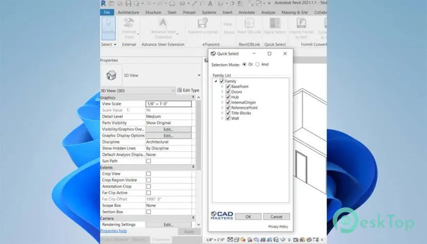This screenshot has height=244, width=427.
Task: Click the Properties panel scrollbar down arrow
Action: coord(198,224)
